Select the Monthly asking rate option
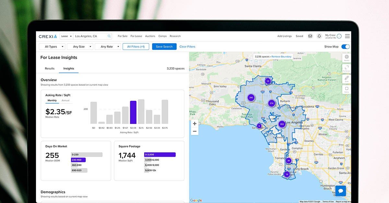Viewport: 389px width, 203px height. click(52, 101)
